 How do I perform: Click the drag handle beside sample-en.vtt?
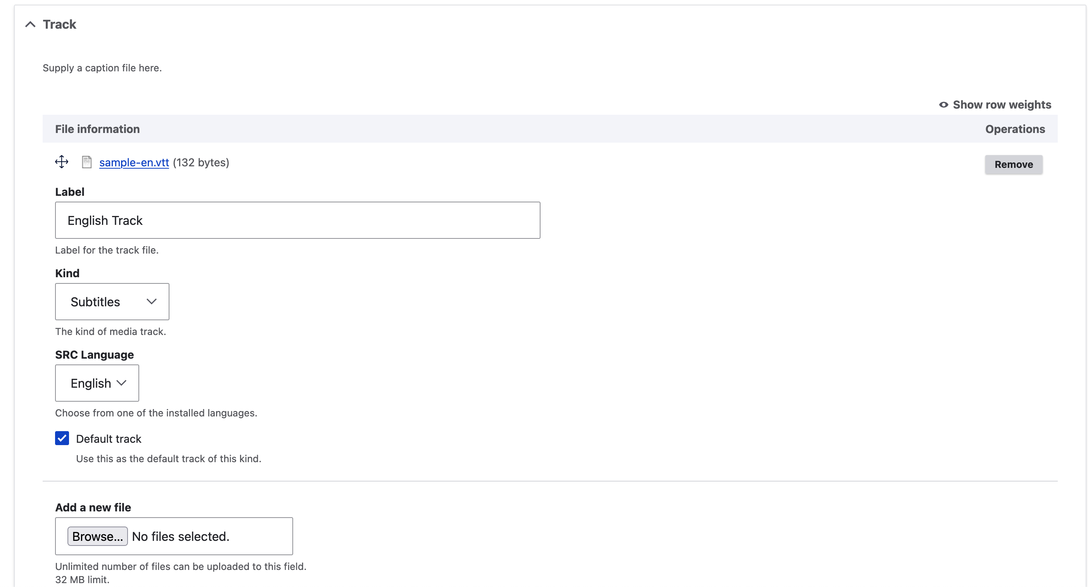point(62,162)
